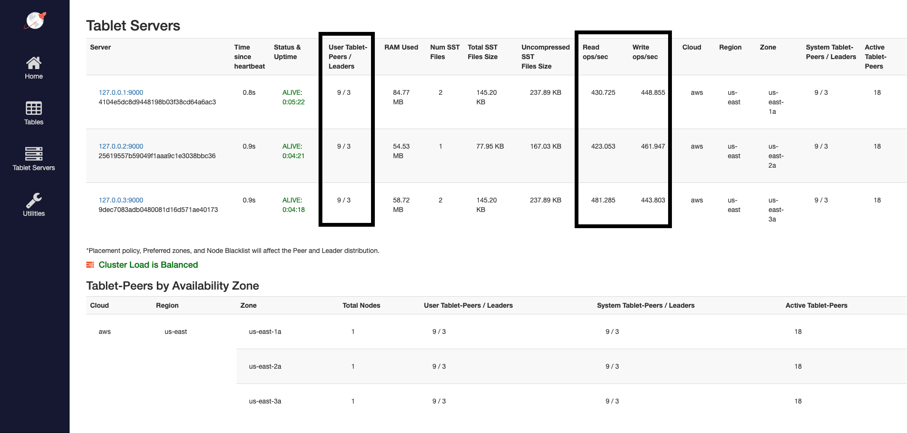Screen dimensions: 907x433
Task: Click the Home label in sidebar
Action: [x=34, y=76]
